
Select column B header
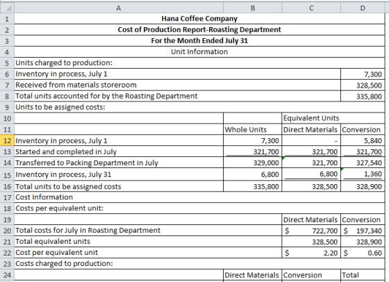pyautogui.click(x=253, y=8)
